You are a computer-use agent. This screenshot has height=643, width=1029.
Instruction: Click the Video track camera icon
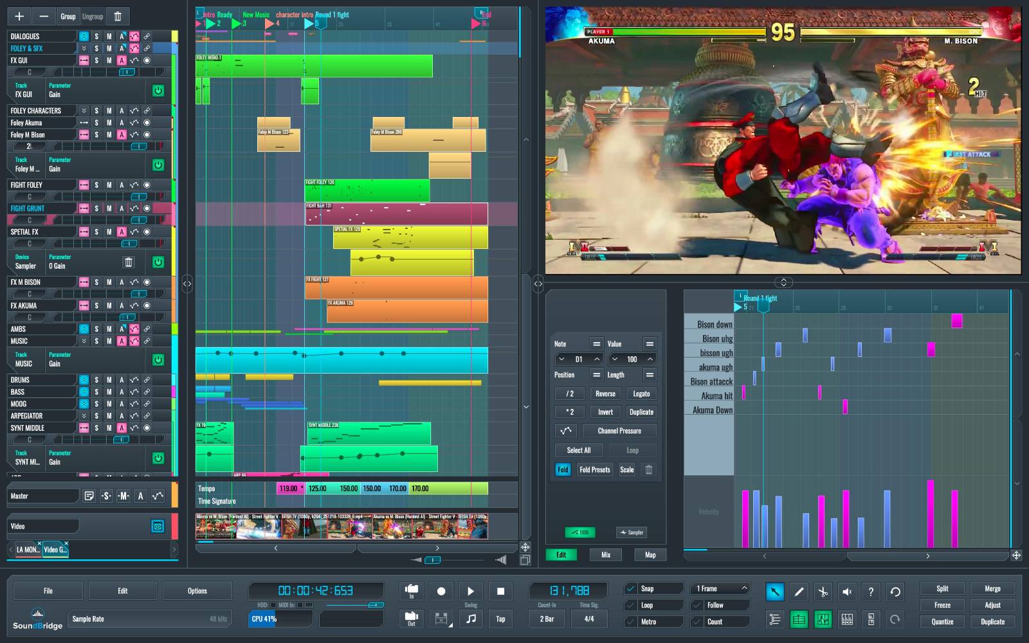tap(158, 526)
